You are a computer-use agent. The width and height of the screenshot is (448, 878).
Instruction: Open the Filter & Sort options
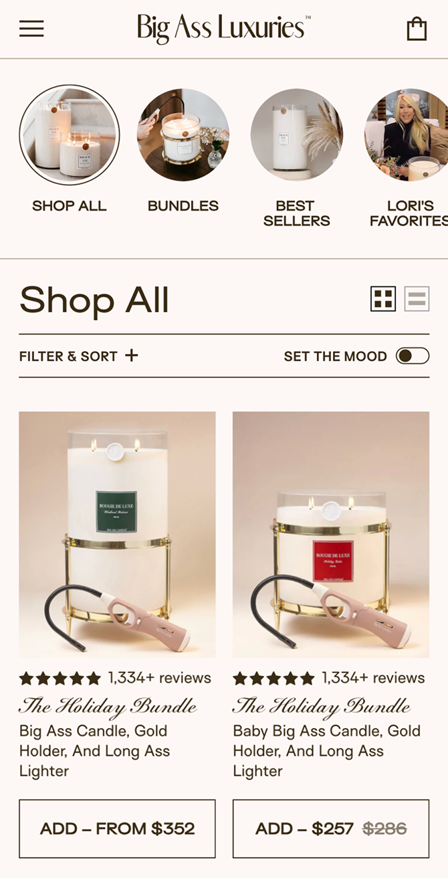(x=78, y=356)
